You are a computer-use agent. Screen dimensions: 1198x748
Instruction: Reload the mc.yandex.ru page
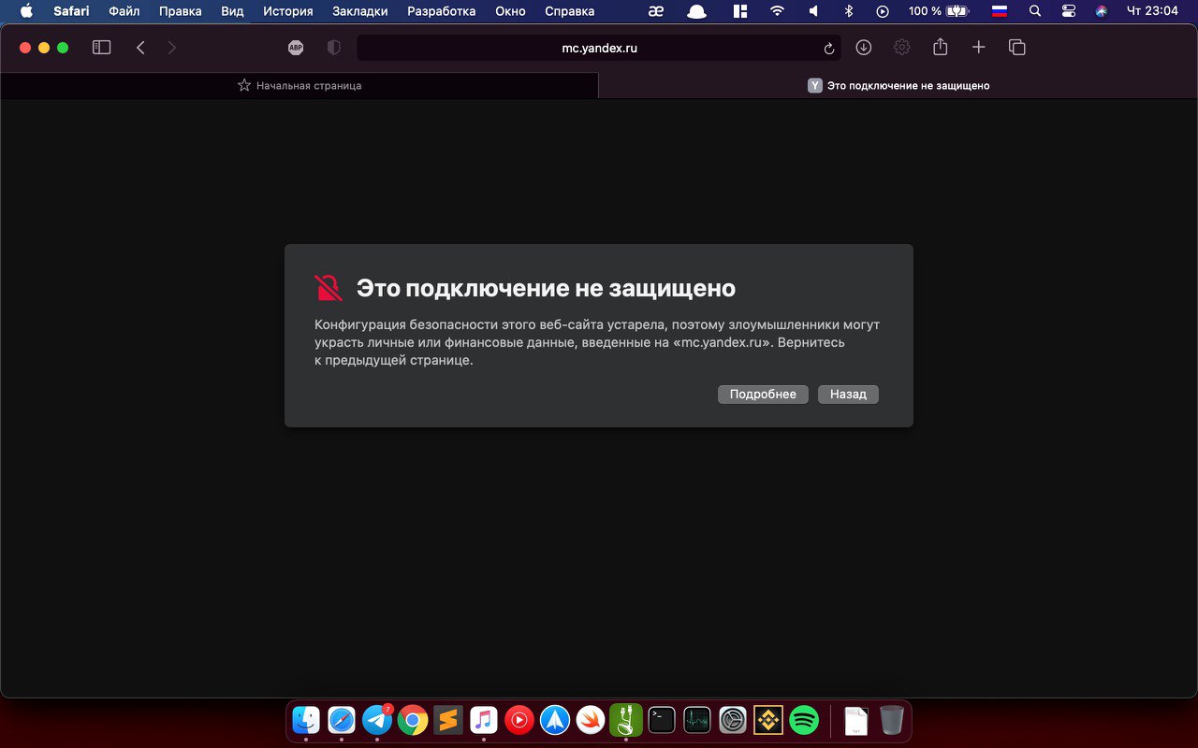828,49
